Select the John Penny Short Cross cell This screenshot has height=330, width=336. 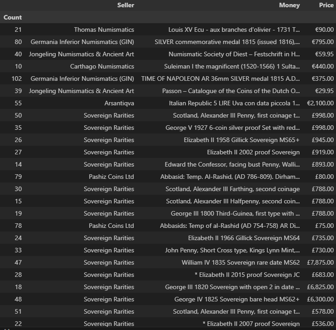click(x=232, y=250)
